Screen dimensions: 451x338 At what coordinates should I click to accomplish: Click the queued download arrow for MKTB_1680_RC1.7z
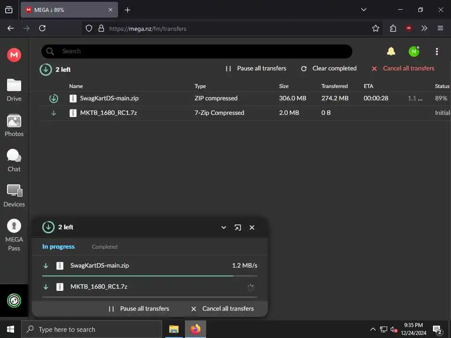point(53,113)
